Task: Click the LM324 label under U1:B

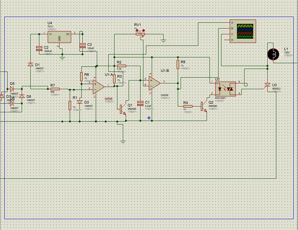Action: (165, 95)
